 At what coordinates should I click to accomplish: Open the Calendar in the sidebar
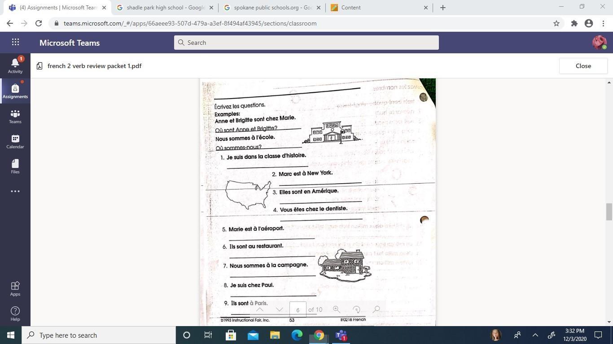pos(15,141)
